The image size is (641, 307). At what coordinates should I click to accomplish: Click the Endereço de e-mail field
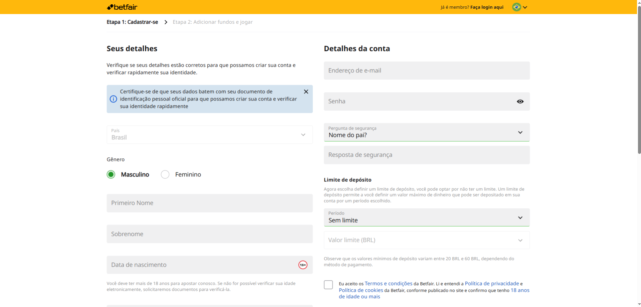426,70
